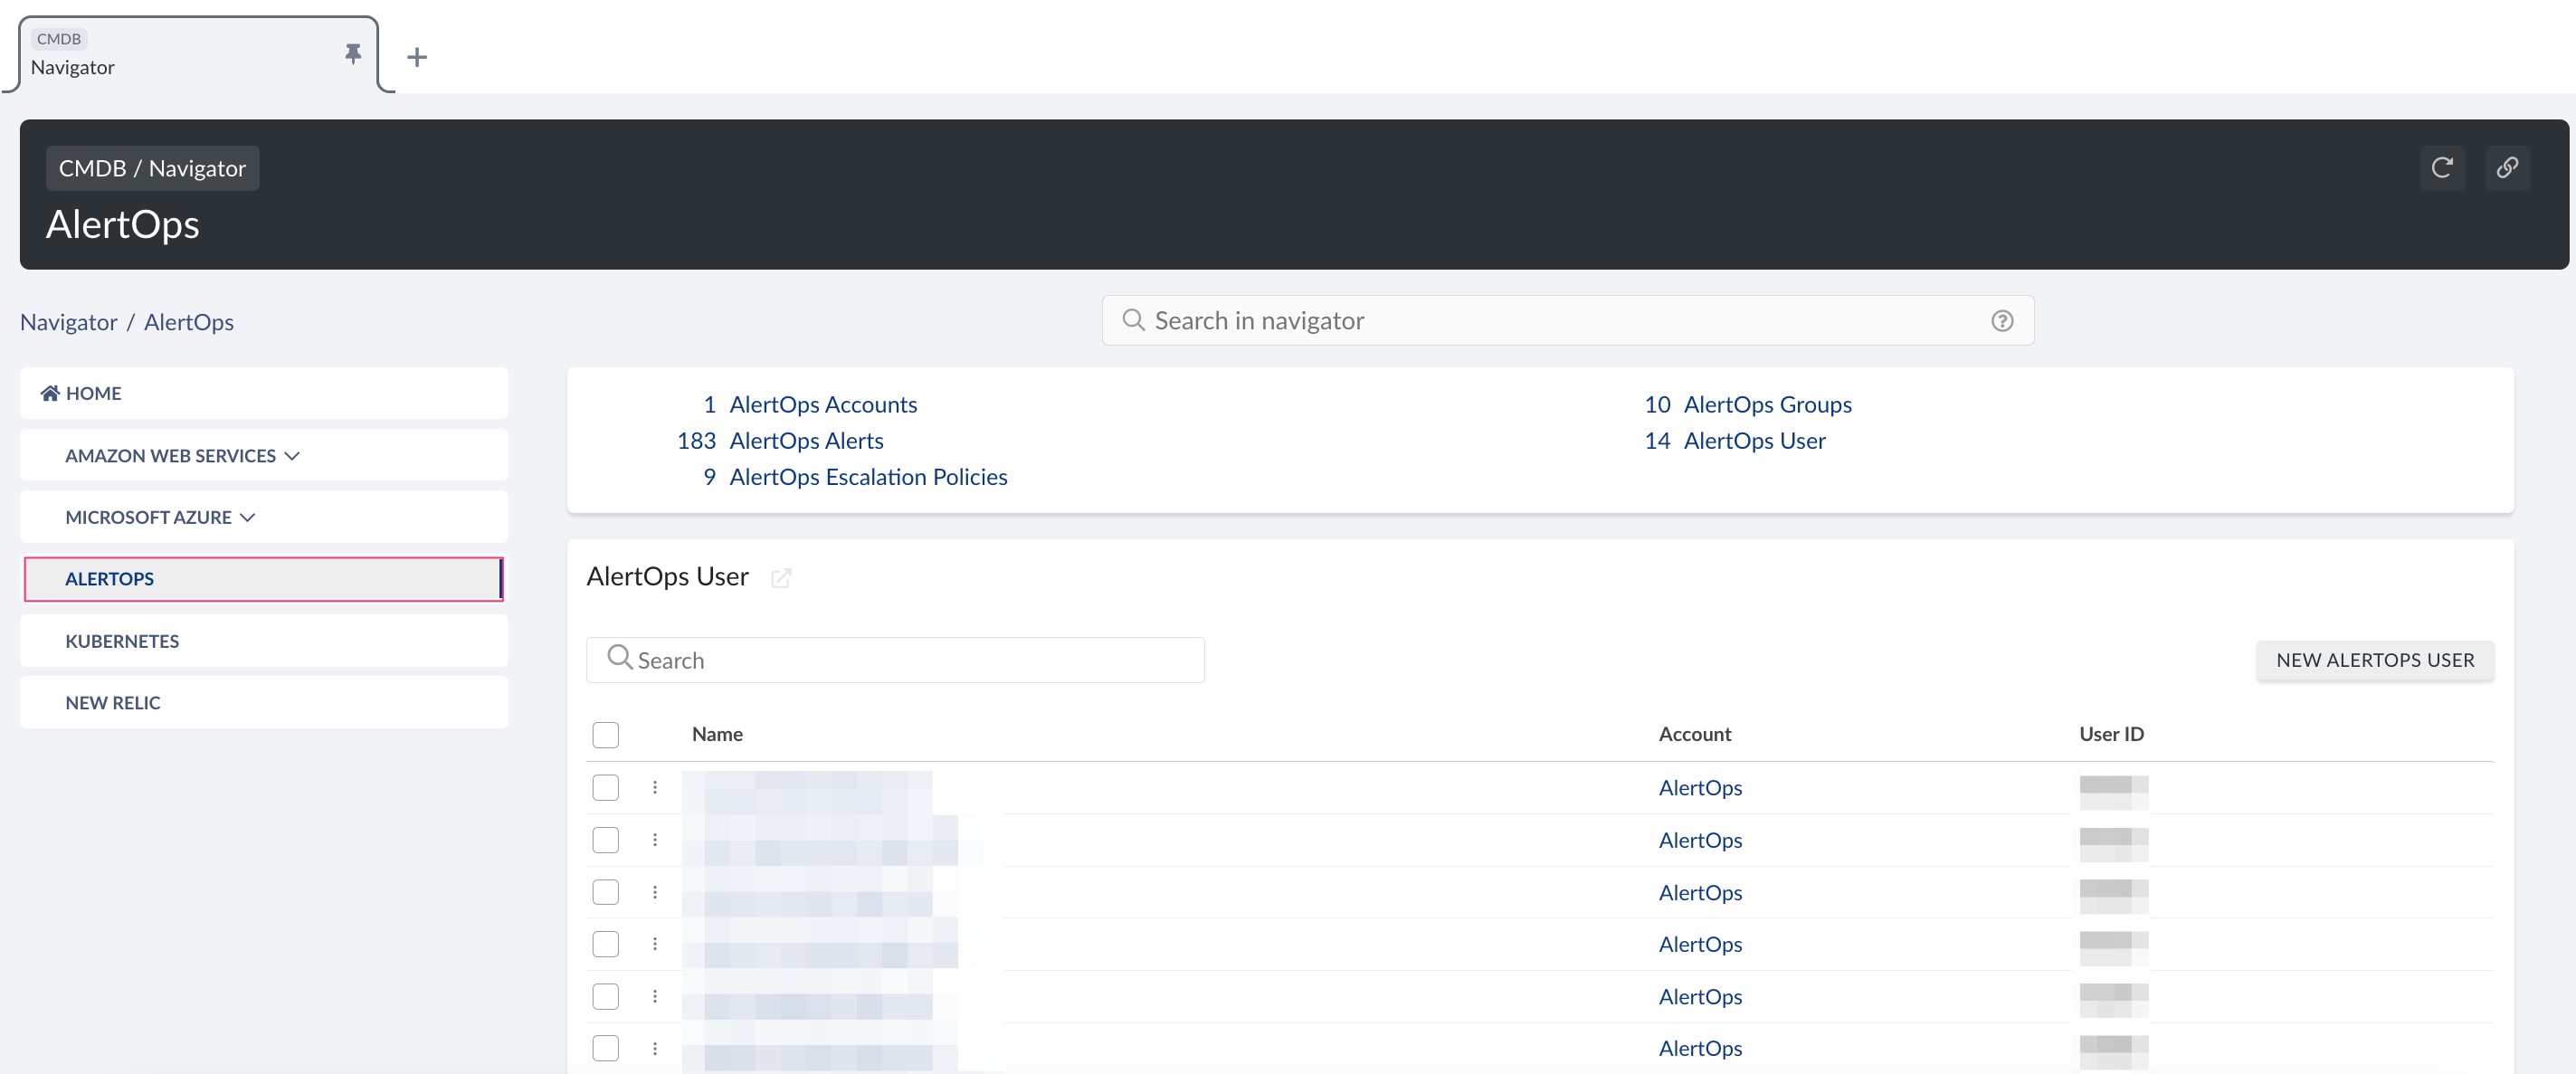Image resolution: width=2576 pixels, height=1074 pixels.
Task: Sort by the User ID column header
Action: coord(2111,734)
